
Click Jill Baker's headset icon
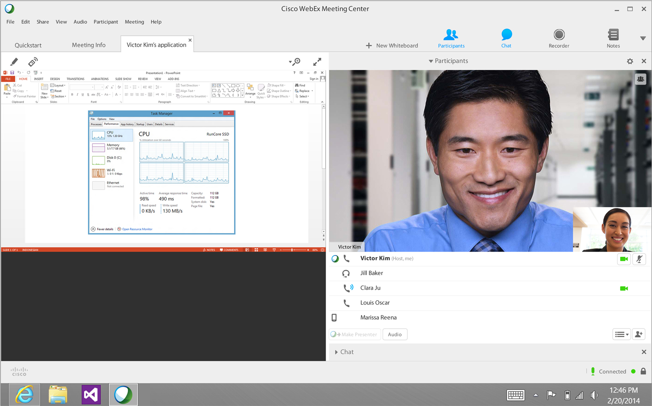346,273
